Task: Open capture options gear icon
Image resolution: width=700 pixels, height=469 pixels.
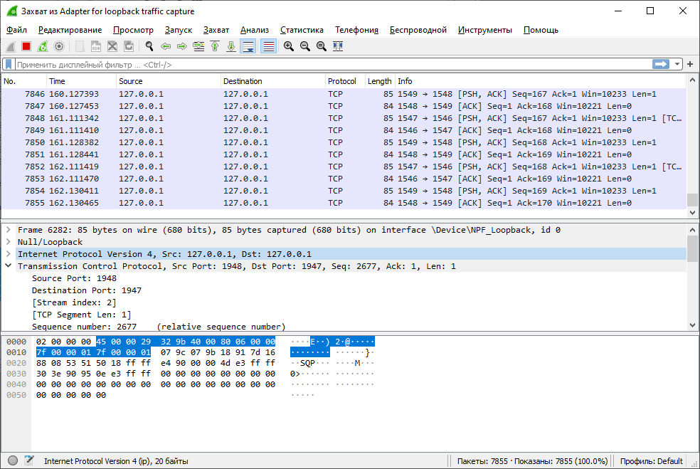Action: tap(59, 46)
